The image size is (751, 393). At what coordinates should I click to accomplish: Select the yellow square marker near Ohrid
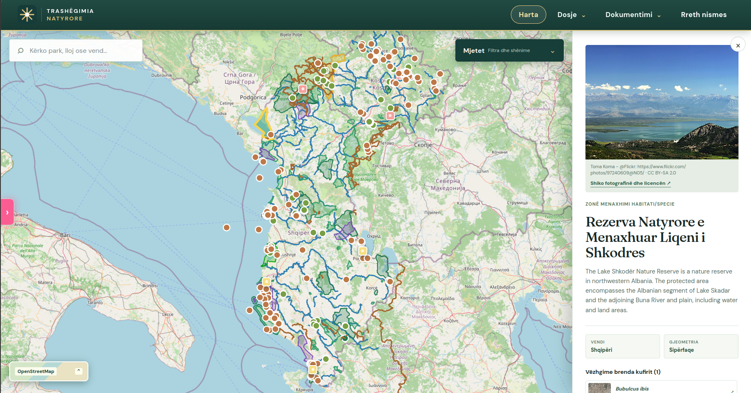[363, 251]
